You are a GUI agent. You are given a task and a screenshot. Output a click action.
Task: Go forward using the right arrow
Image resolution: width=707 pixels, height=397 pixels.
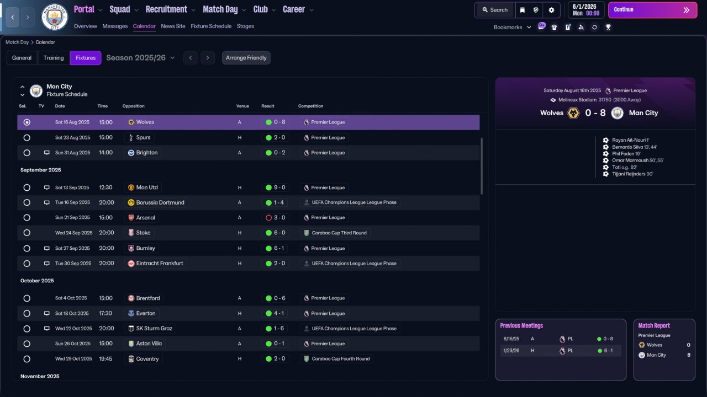click(x=28, y=17)
